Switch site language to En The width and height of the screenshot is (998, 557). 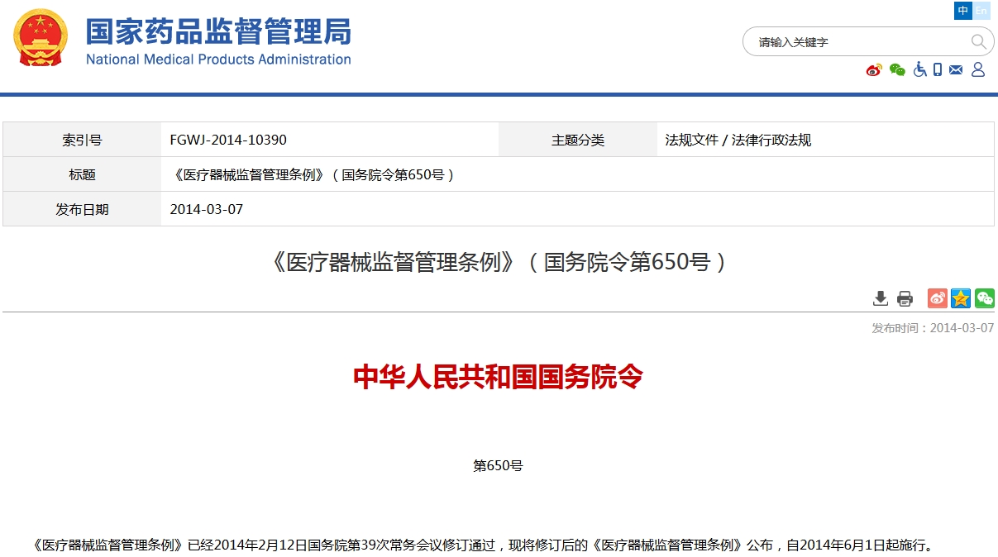point(980,11)
